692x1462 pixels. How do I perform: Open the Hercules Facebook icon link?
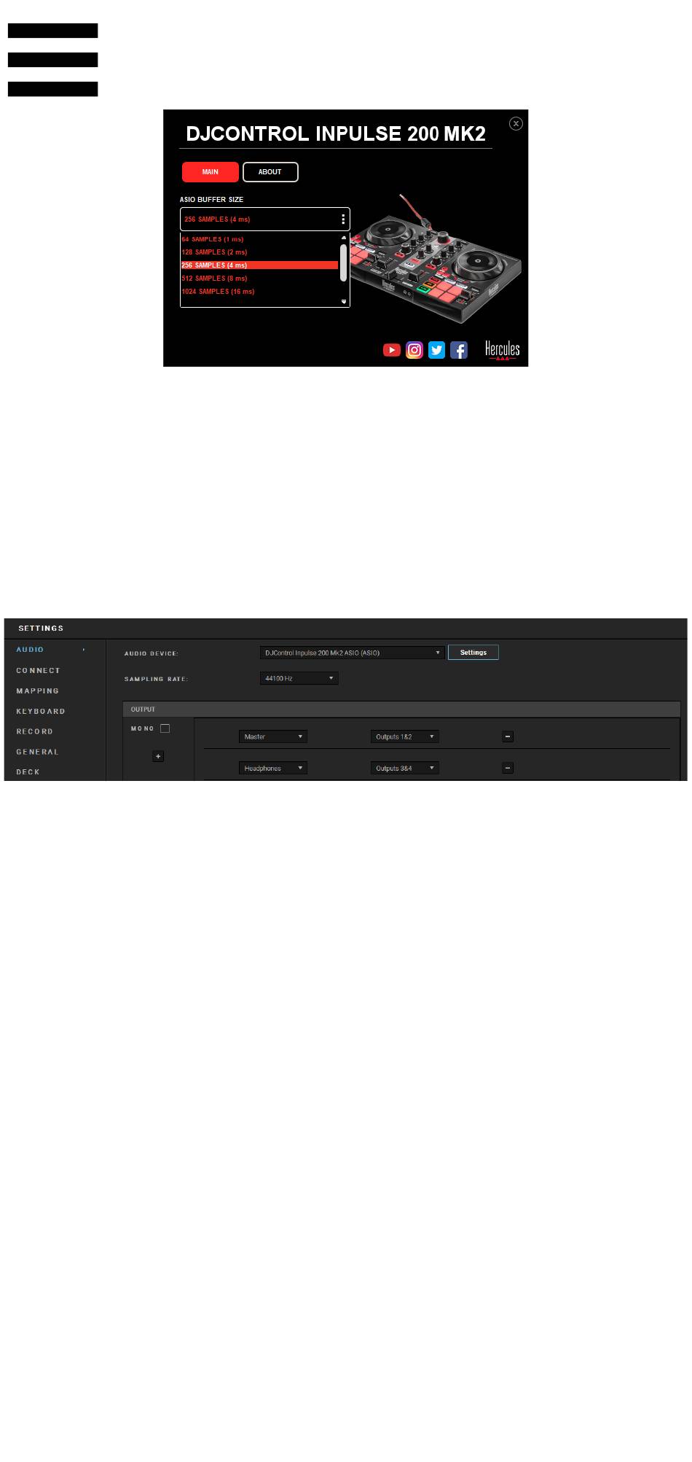click(459, 350)
